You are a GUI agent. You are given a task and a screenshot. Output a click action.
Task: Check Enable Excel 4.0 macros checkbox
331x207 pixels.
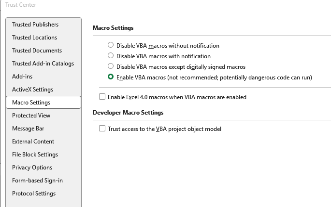click(x=102, y=97)
